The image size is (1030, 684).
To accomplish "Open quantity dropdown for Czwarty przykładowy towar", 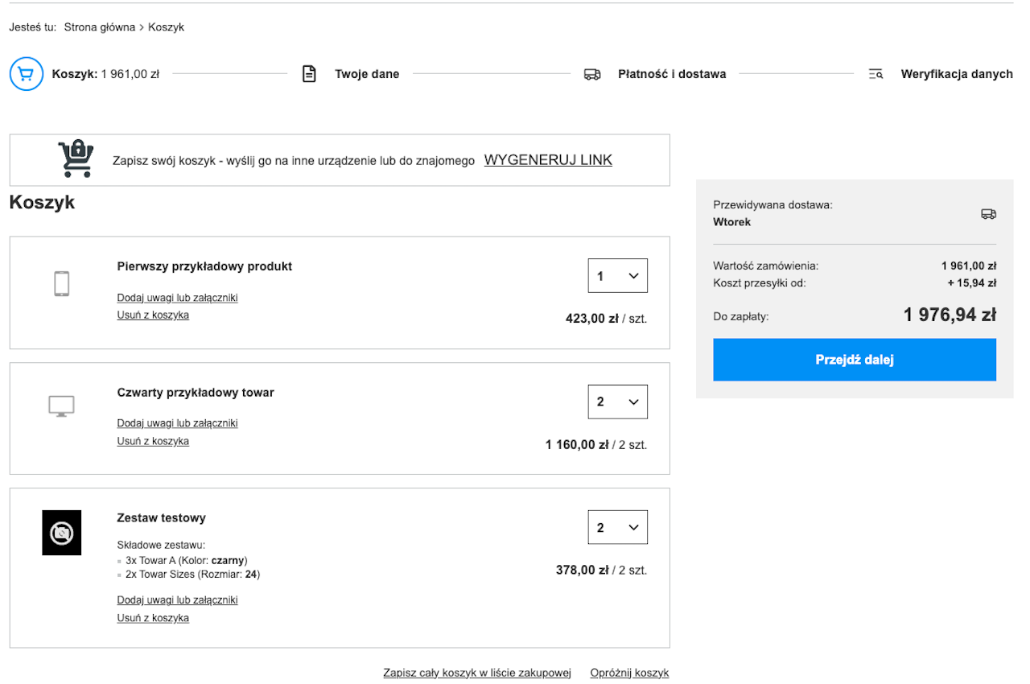I will point(618,402).
